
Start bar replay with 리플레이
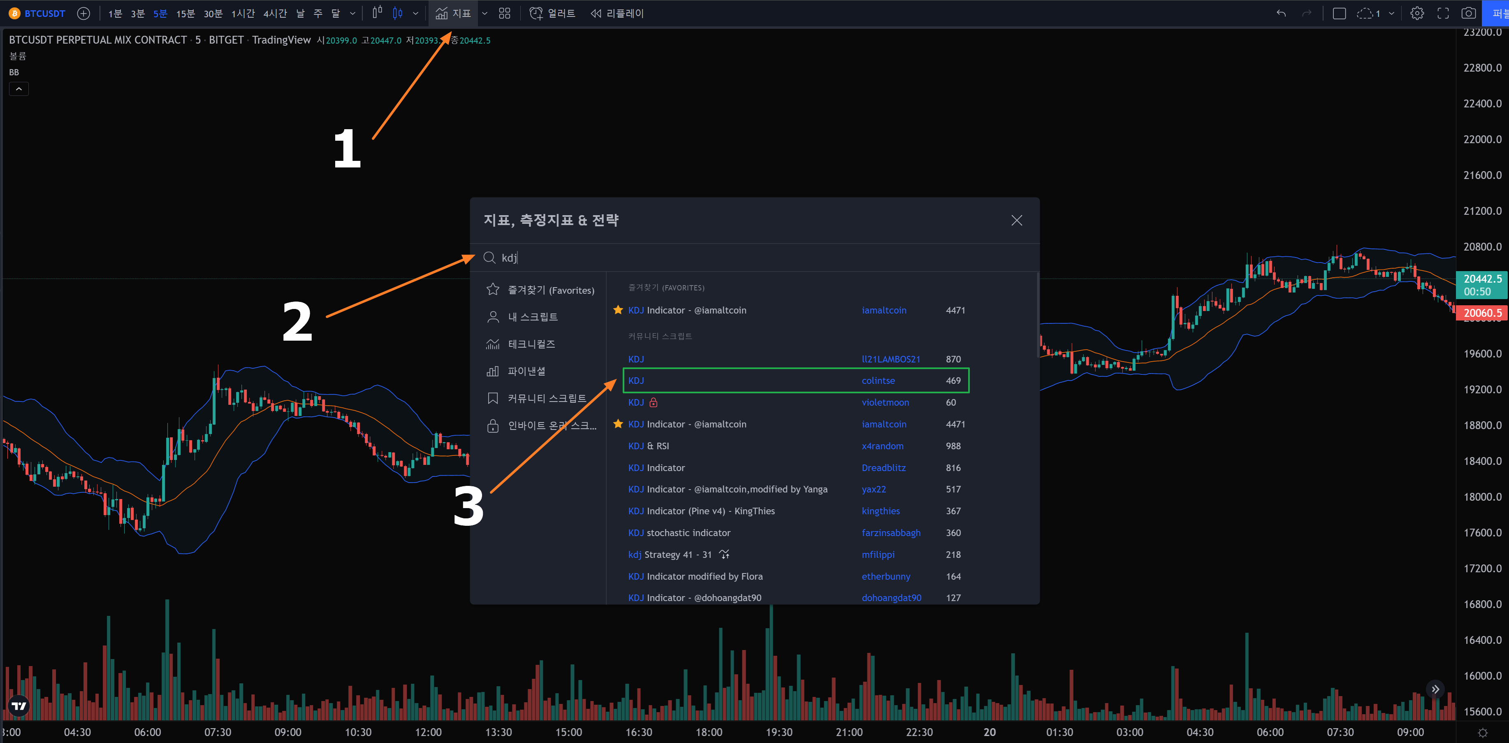[617, 14]
